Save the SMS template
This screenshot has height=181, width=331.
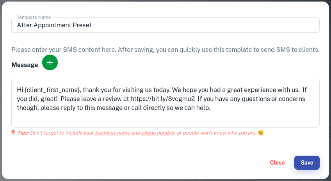coord(307,163)
